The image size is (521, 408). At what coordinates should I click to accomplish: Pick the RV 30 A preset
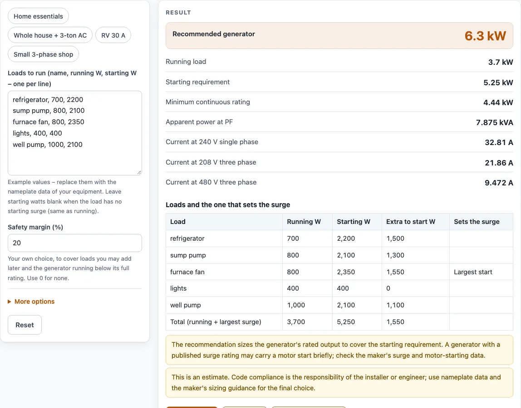[113, 35]
